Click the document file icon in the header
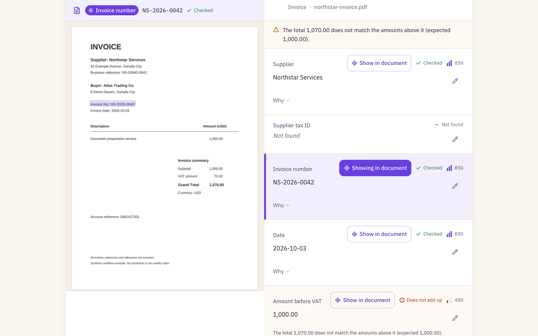The height and width of the screenshot is (336, 538). 77,10
